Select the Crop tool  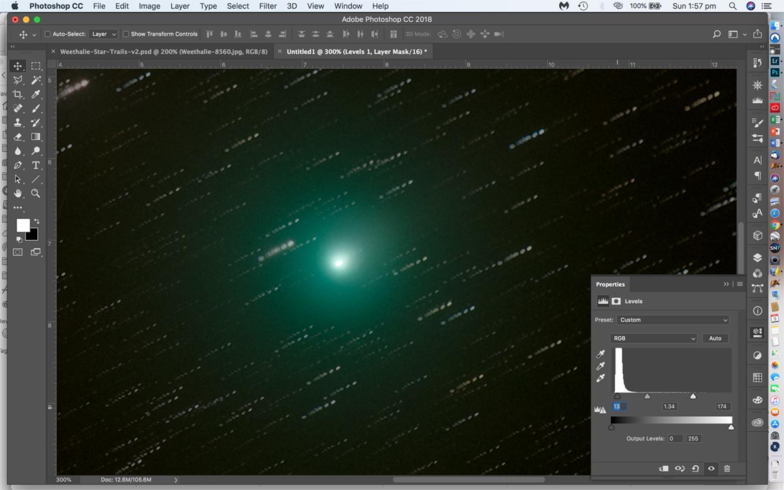(x=18, y=94)
